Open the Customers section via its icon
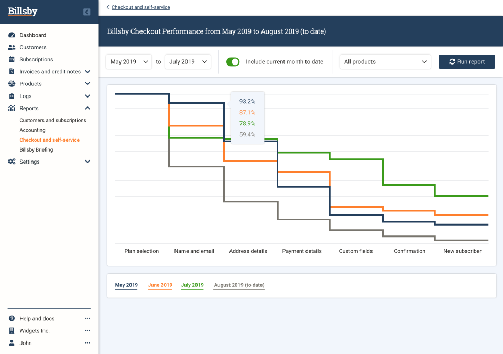 pos(12,47)
